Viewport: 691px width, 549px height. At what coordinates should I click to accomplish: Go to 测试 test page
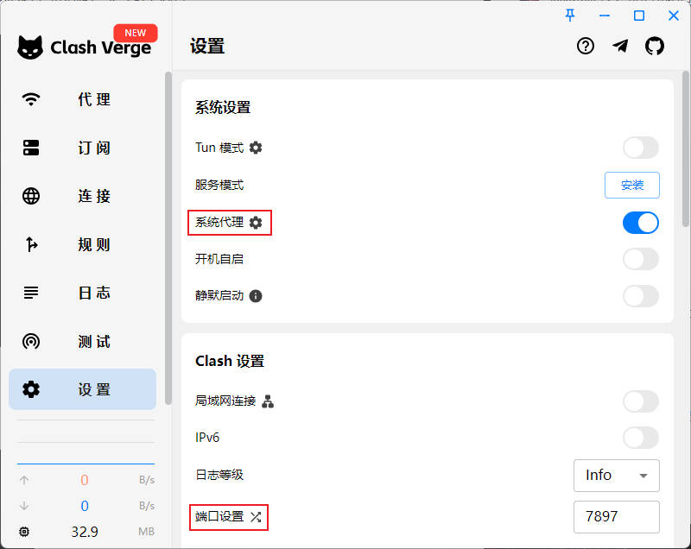[82, 341]
